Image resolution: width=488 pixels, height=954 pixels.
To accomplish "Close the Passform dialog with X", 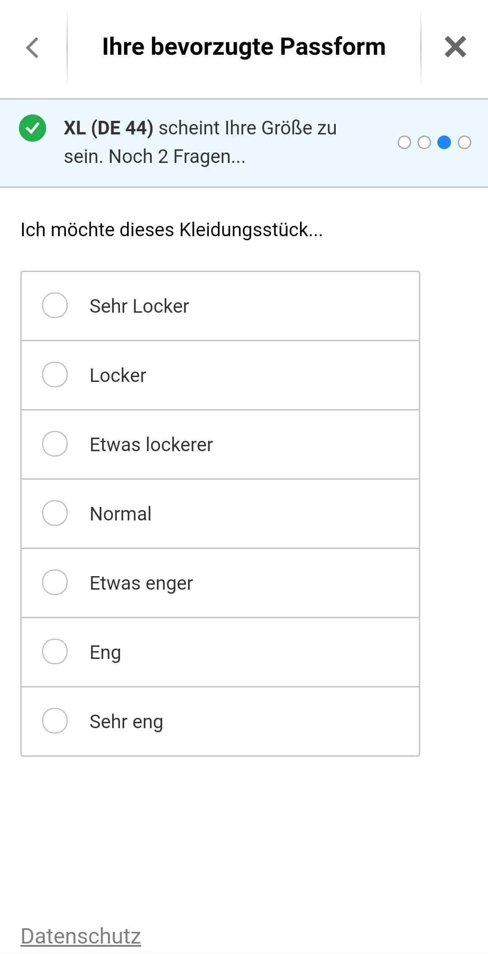I will [455, 47].
